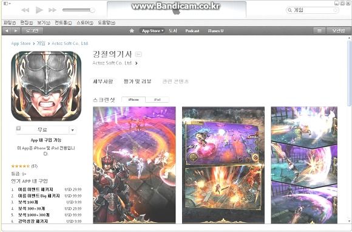Click the fast-forward playback button
Viewport: 352px width, 232px height.
click(x=52, y=10)
